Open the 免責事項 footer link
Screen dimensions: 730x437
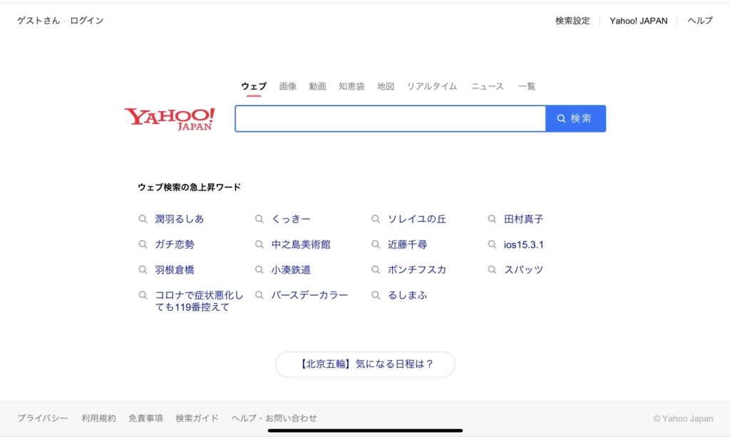(x=145, y=418)
